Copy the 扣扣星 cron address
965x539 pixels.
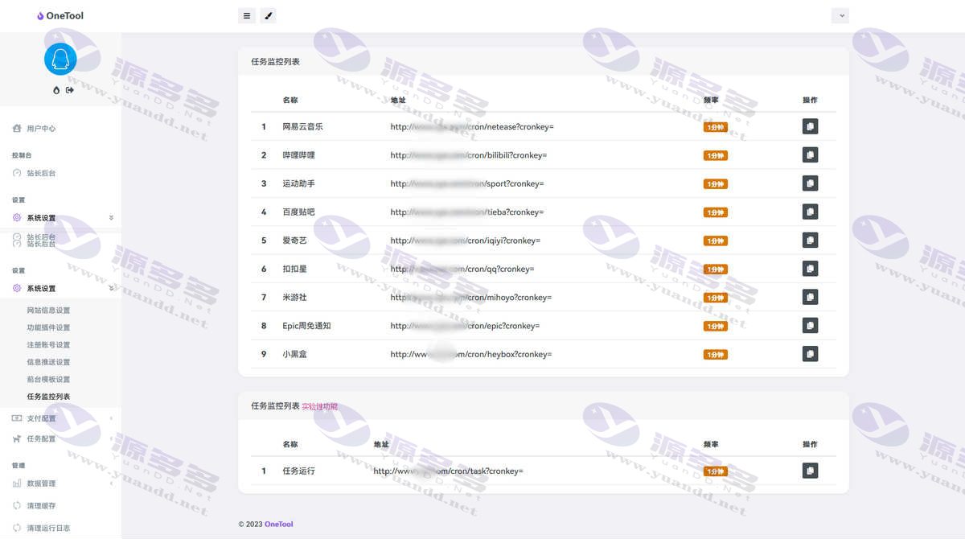click(x=810, y=269)
